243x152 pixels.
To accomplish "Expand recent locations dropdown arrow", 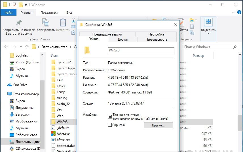I will tap(21, 47).
